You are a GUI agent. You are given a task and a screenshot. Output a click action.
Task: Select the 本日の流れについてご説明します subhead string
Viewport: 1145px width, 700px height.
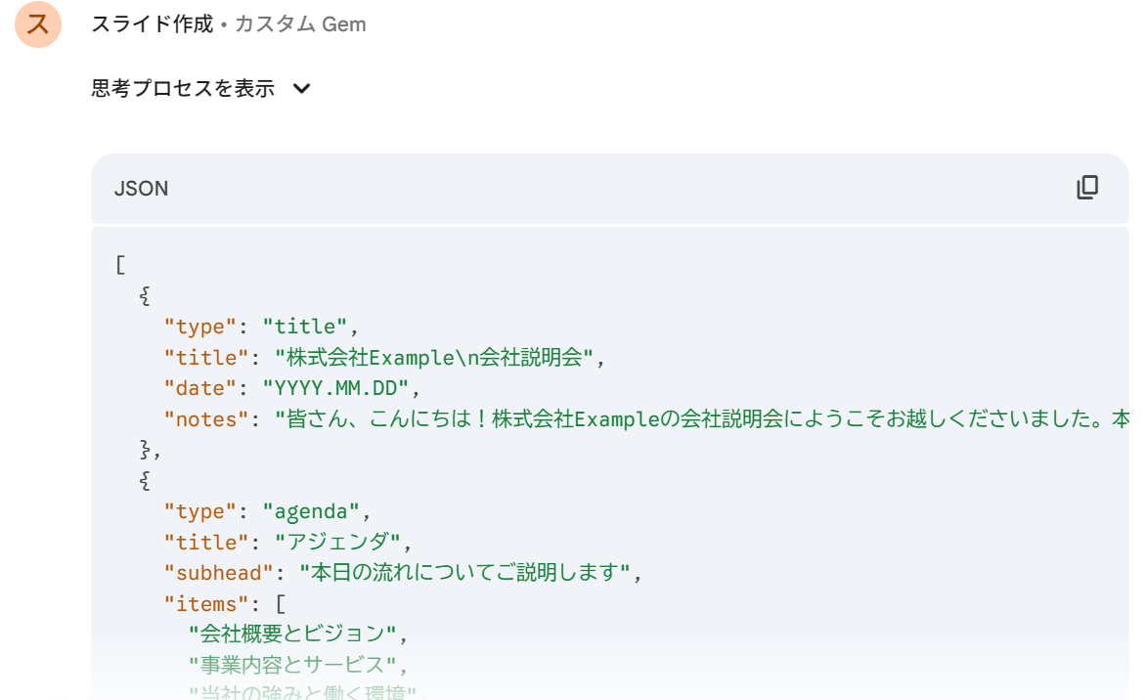(x=465, y=573)
